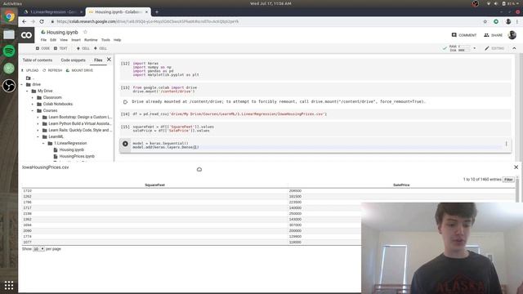The image size is (523, 294).
Task: Switch to Code snippets tab
Action: coord(73,60)
